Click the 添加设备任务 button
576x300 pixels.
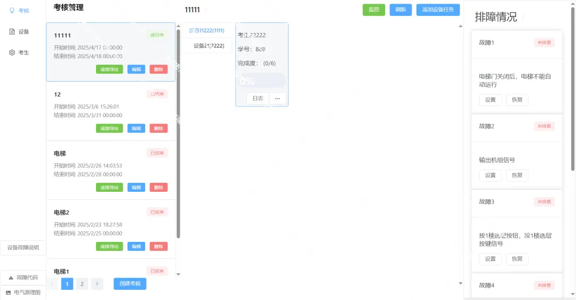[438, 10]
